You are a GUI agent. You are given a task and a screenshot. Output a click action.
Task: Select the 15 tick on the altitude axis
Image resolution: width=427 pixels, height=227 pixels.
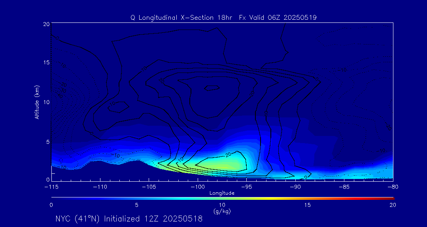click(46, 62)
